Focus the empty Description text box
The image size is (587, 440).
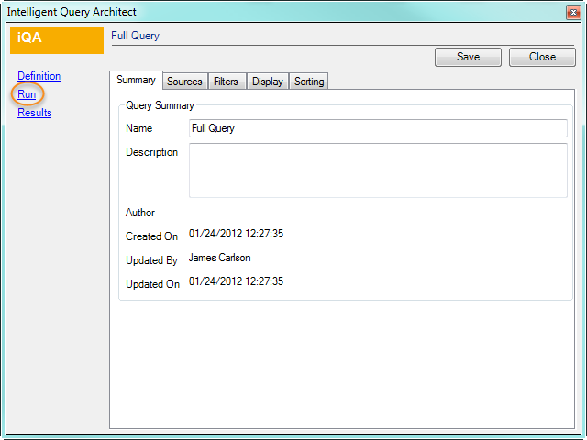[x=377, y=170]
